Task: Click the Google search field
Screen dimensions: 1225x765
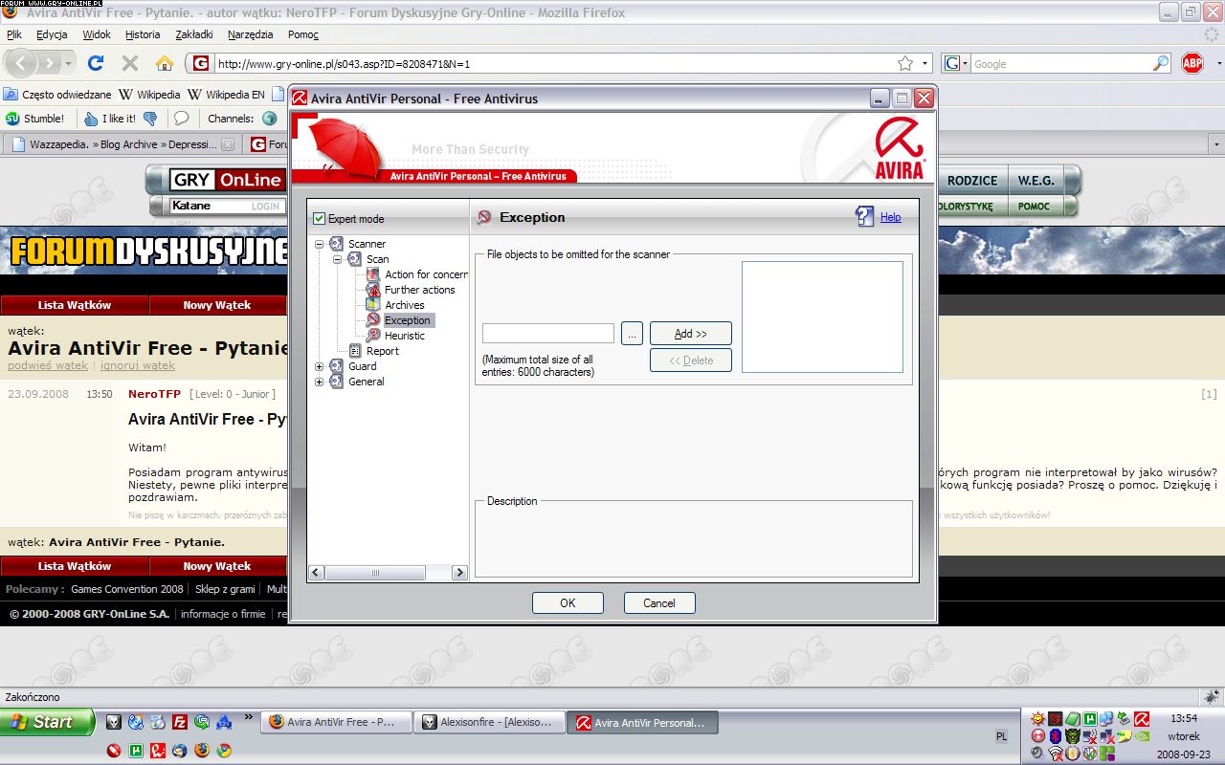Action: [x=1062, y=64]
